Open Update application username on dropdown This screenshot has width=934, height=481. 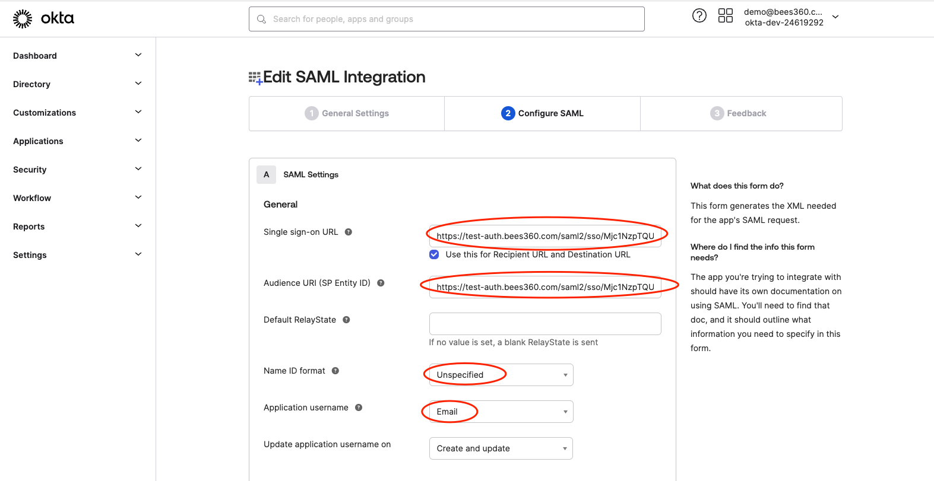[x=501, y=448]
